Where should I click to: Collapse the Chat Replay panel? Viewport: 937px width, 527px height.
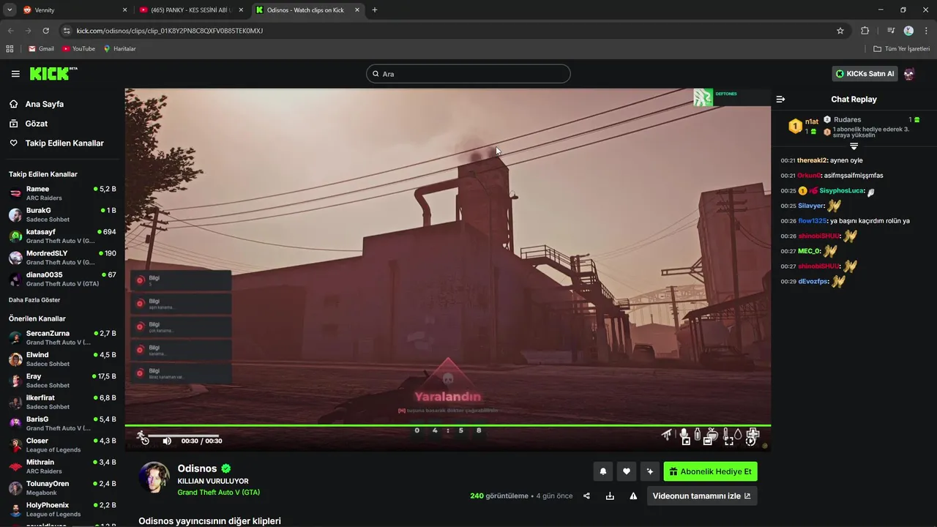[x=780, y=100]
